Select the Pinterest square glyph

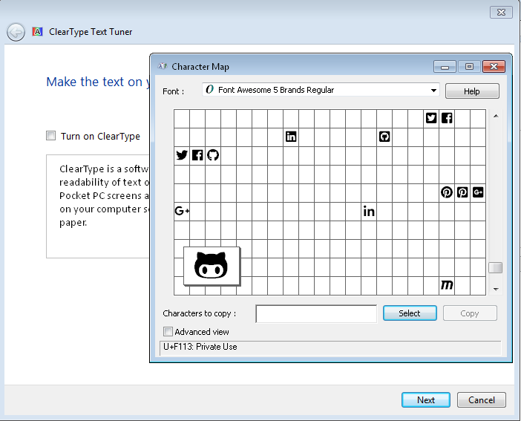(x=462, y=192)
